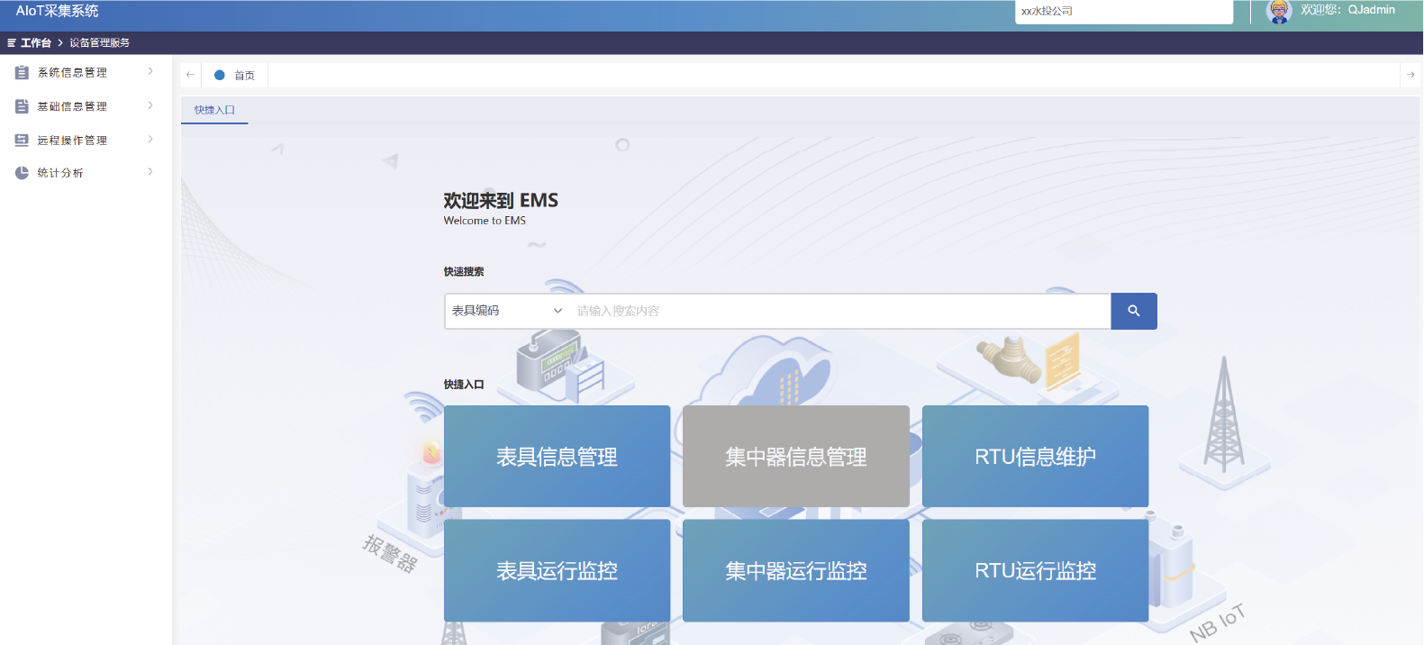Open the 集中器信息管理 shortcut tile
This screenshot has width=1424, height=645.
[x=795, y=457]
